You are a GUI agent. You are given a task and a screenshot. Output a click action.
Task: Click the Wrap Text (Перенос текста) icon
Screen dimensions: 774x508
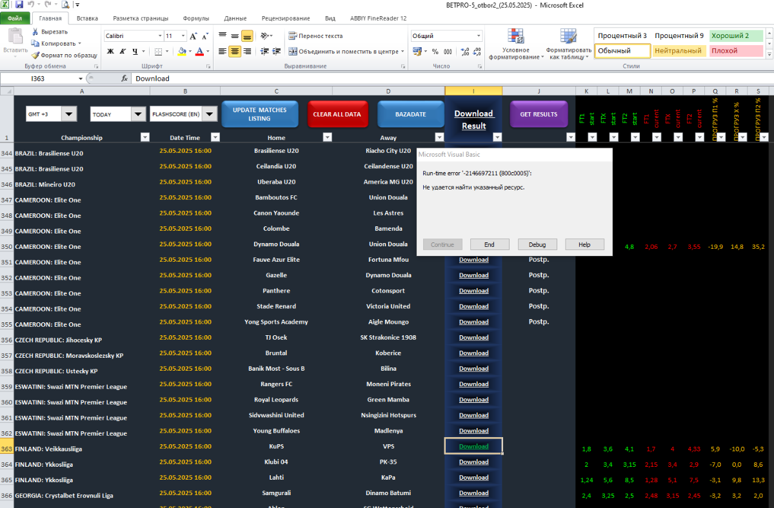[x=292, y=36]
